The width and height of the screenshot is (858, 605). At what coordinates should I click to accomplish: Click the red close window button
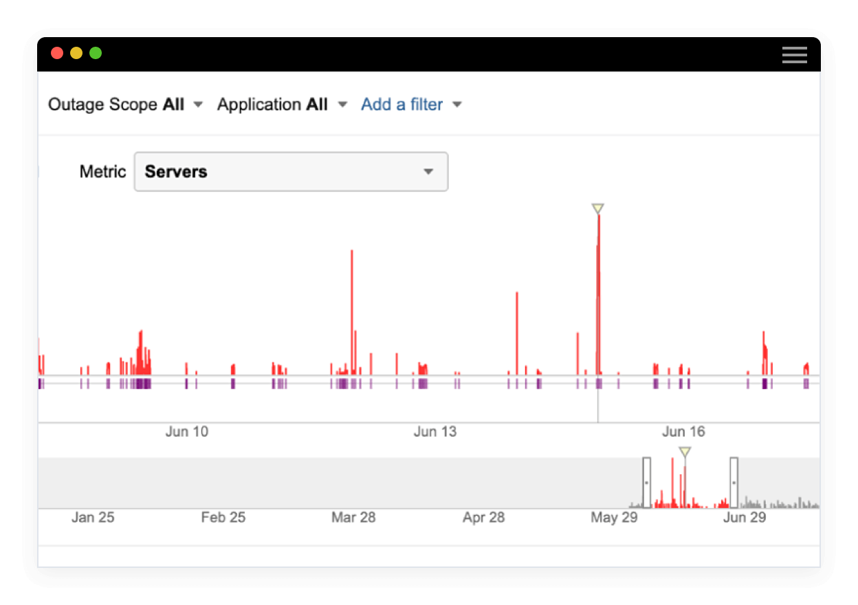(57, 53)
